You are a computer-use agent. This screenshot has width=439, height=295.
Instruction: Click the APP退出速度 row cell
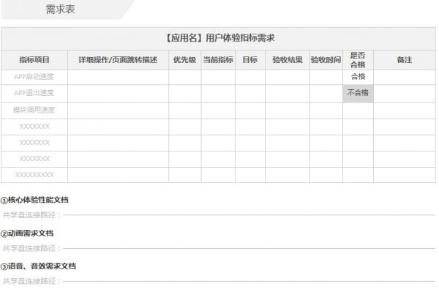point(34,93)
